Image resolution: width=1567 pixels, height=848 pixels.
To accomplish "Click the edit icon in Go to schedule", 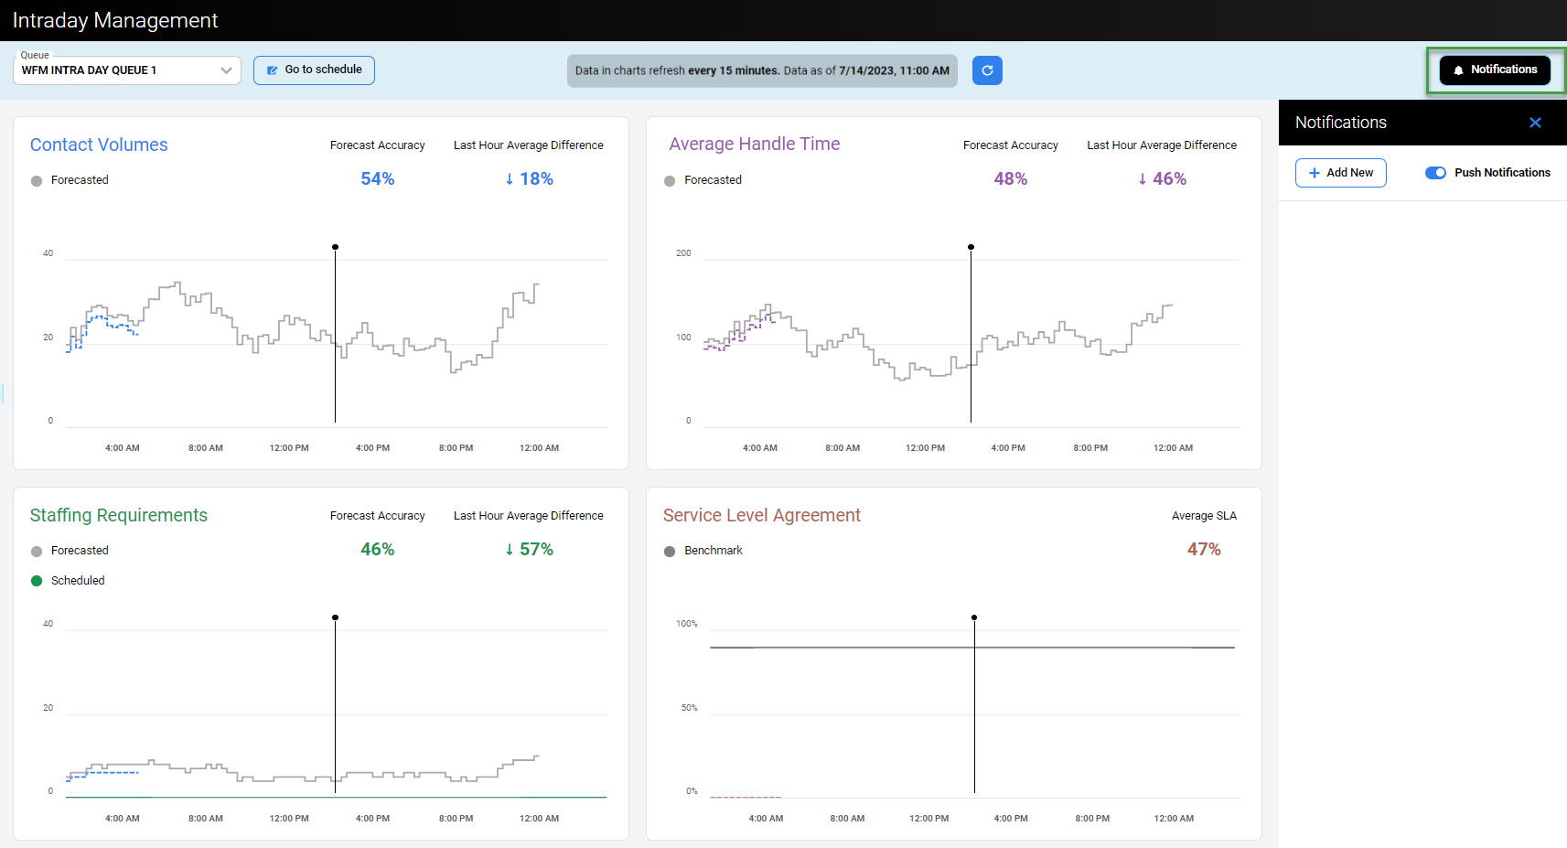I will pyautogui.click(x=272, y=70).
